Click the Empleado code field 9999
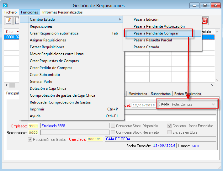Screen dimensions: 223x171 point(34,126)
